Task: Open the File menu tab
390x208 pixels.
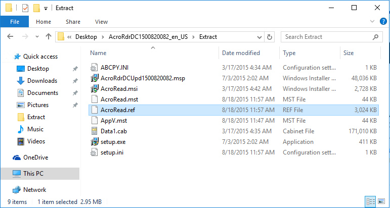Action: click(x=15, y=22)
